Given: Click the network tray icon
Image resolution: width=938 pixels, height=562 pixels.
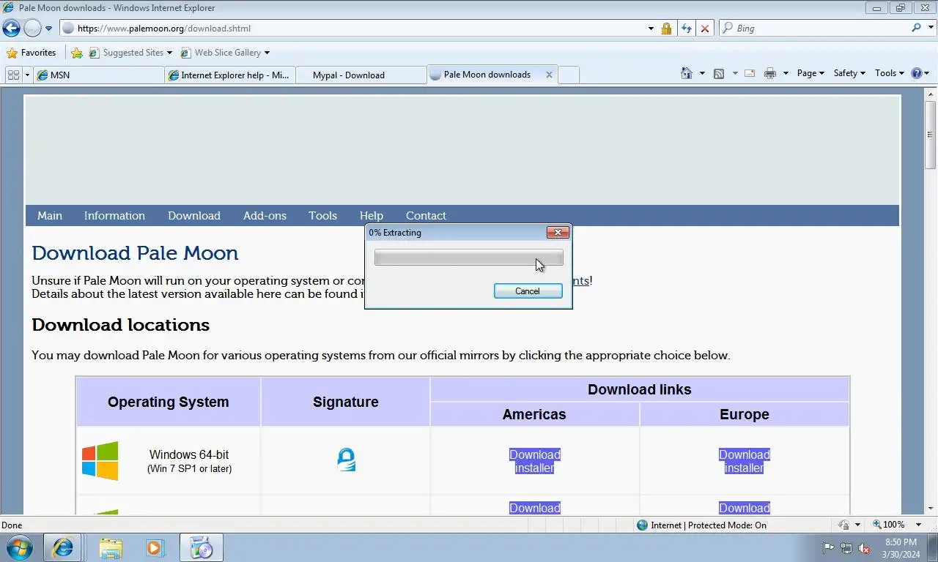Looking at the screenshot, I should 846,547.
